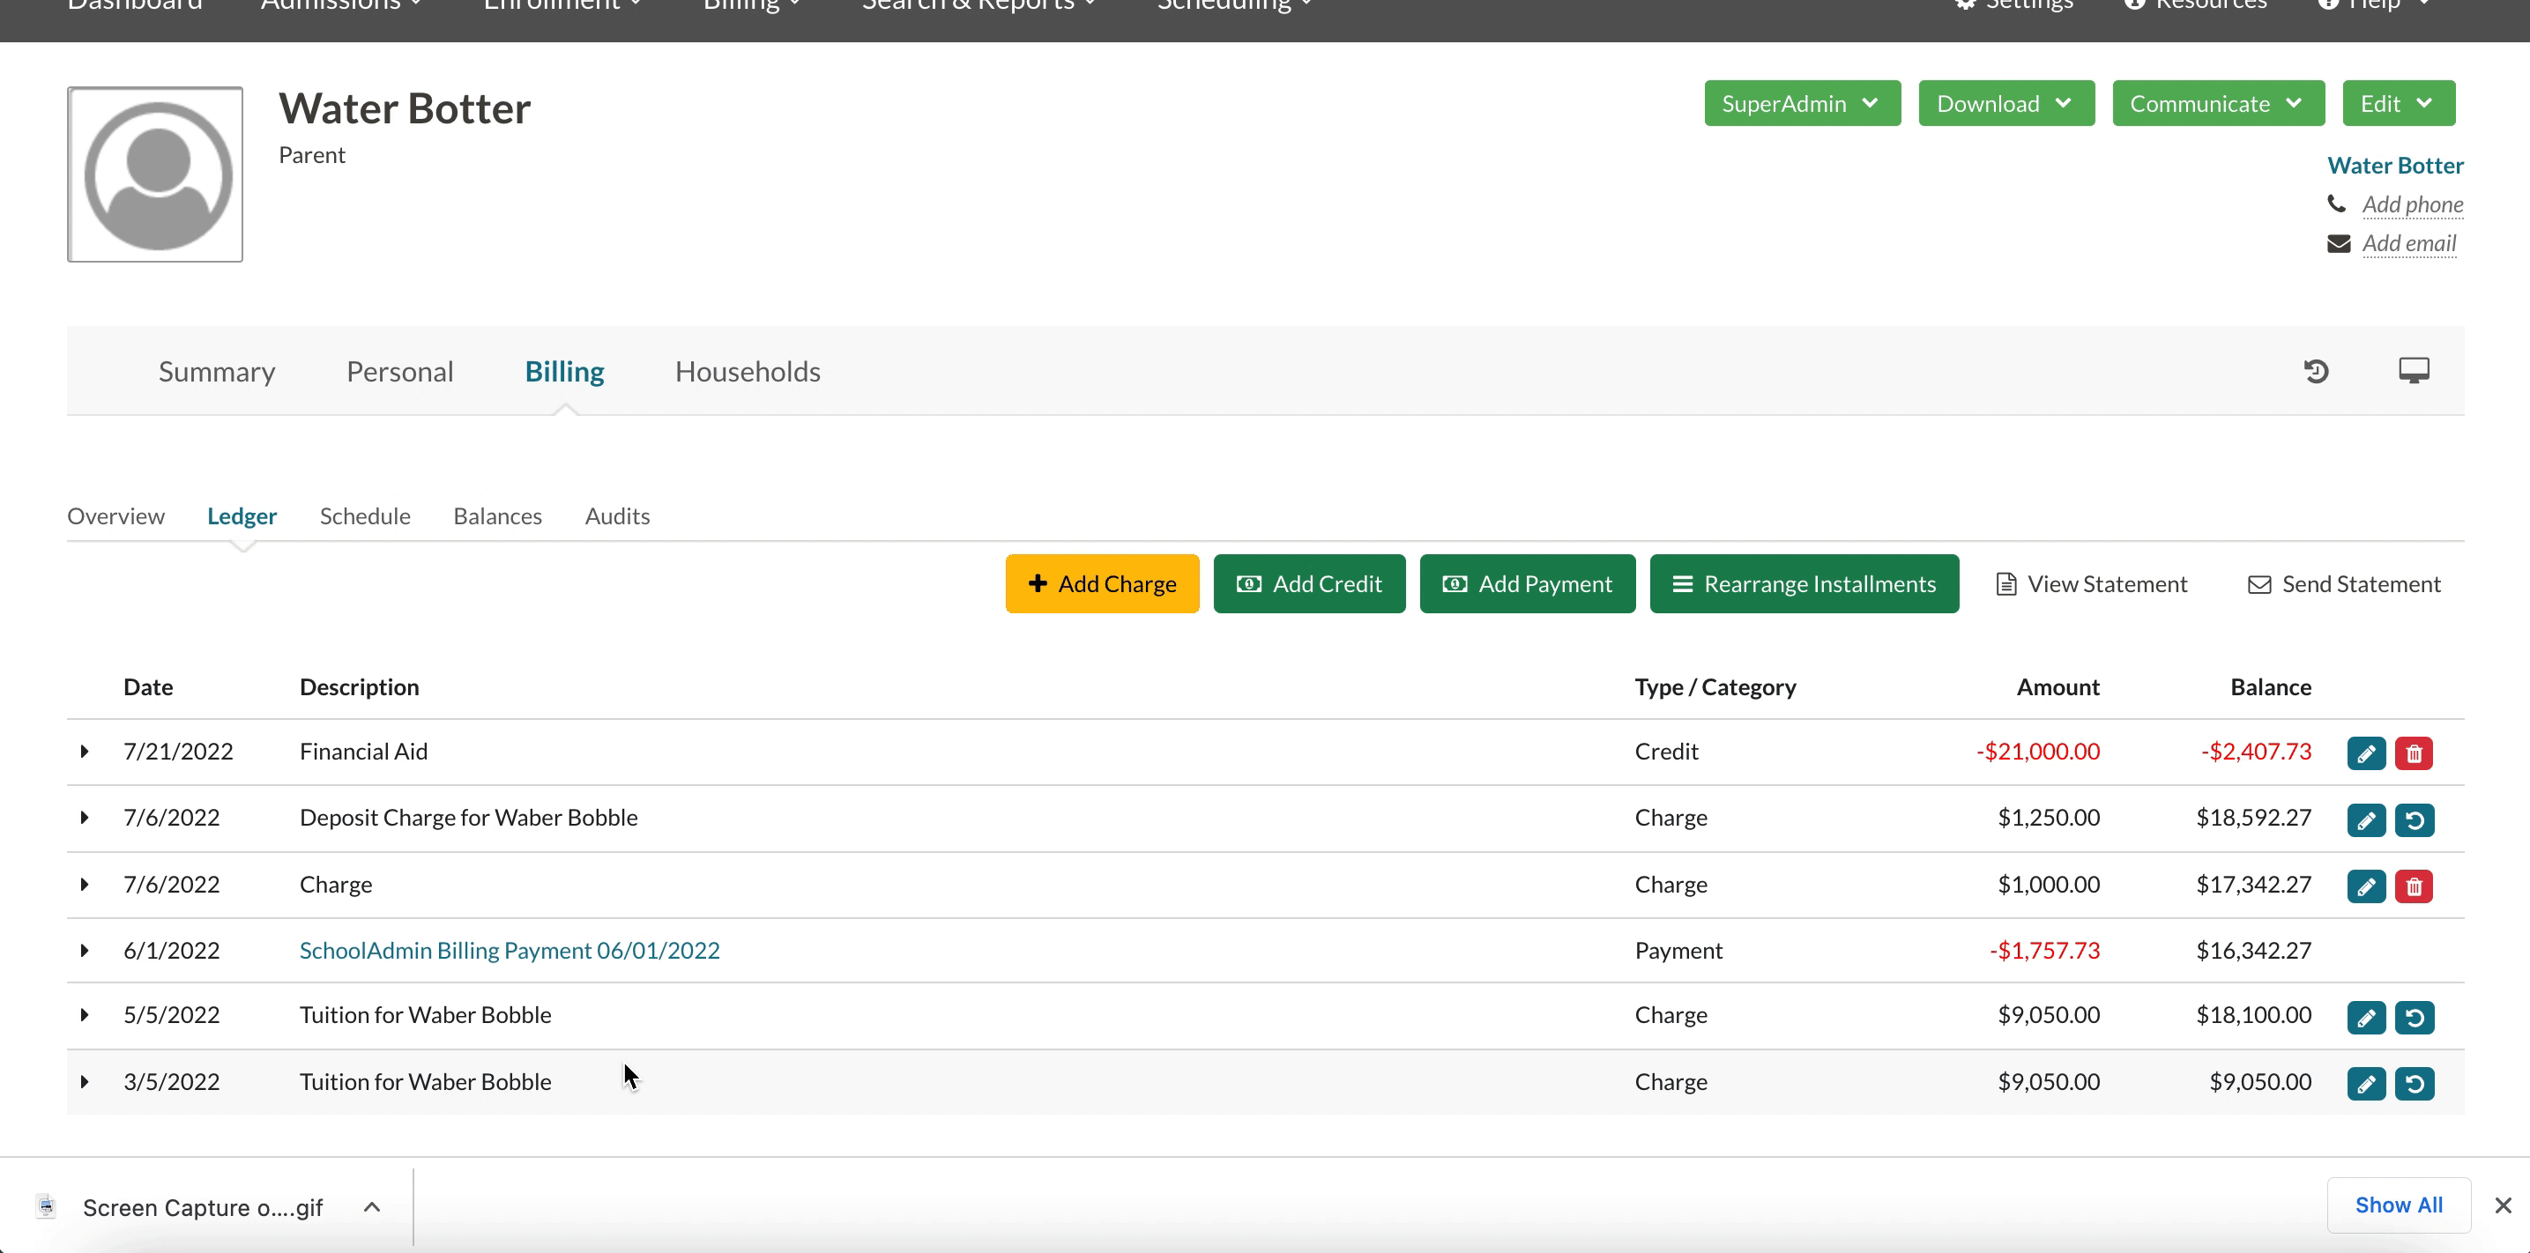2530x1253 pixels.
Task: Click the profile avatar placeholder
Action: (x=155, y=174)
